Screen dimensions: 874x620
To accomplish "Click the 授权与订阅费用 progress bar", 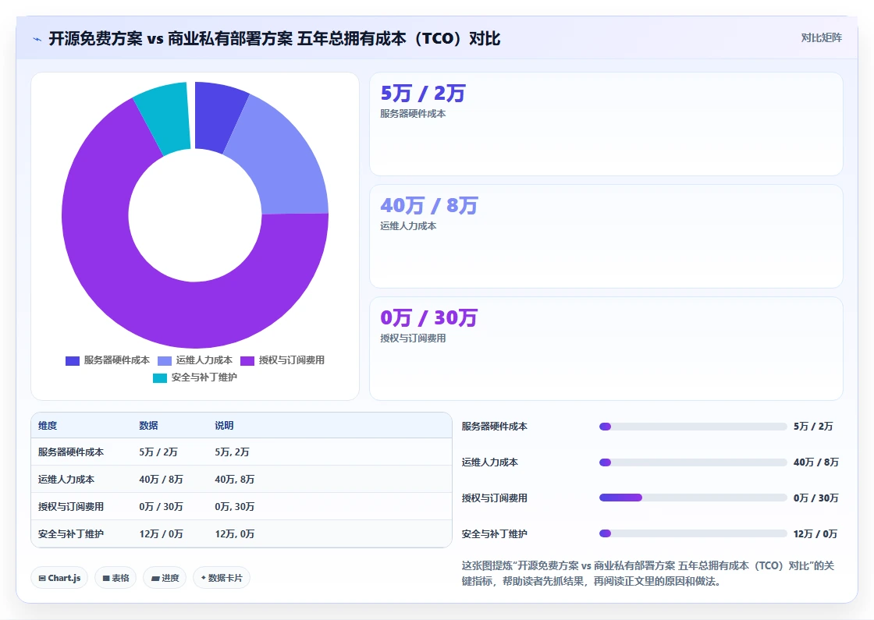I will tap(693, 498).
